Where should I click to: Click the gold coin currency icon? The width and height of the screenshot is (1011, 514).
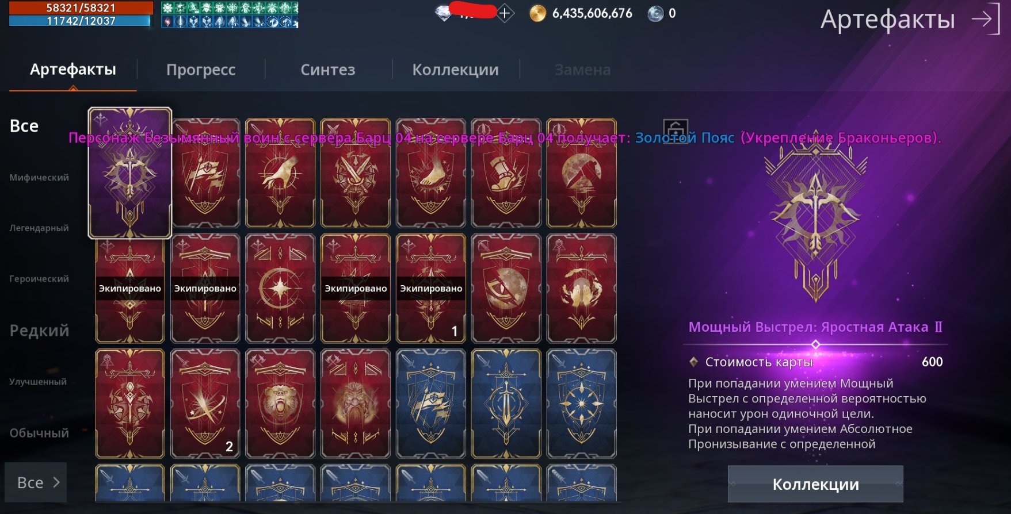click(537, 13)
